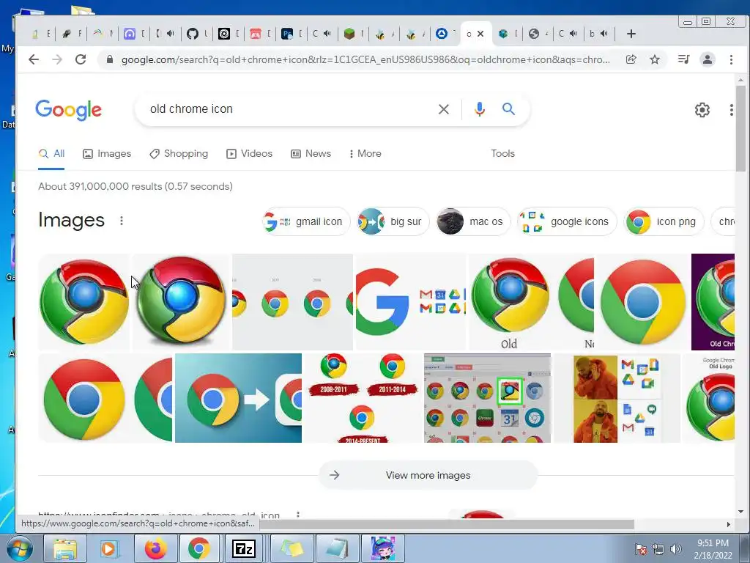The image size is (750, 563).
Task: Switch to Images results
Action: tap(107, 154)
